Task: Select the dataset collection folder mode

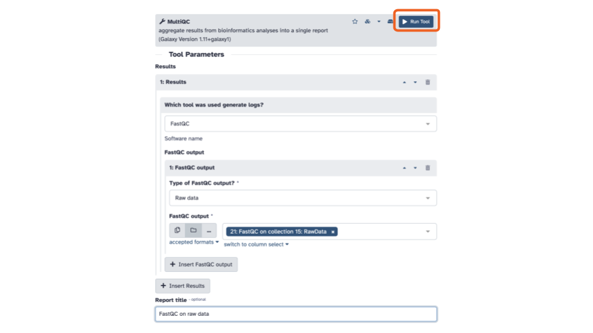Action: pyautogui.click(x=193, y=230)
